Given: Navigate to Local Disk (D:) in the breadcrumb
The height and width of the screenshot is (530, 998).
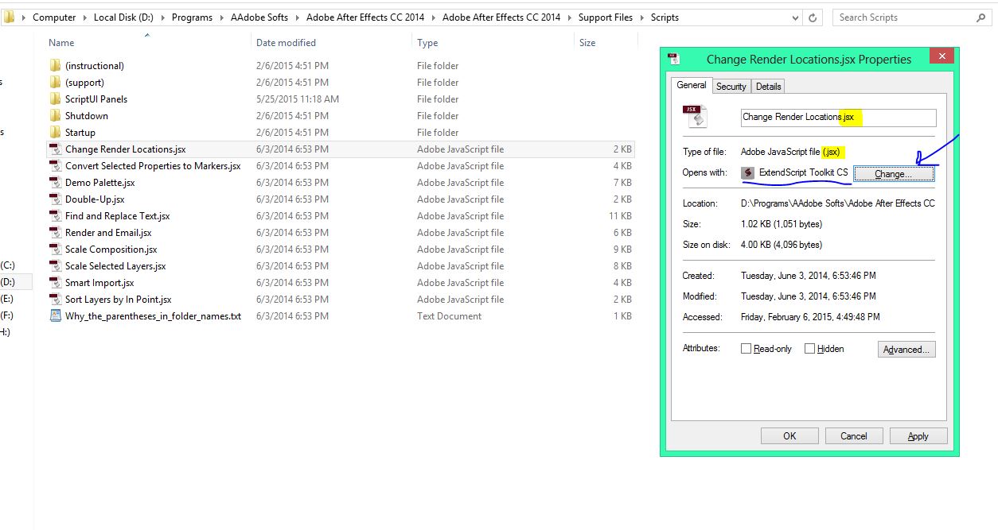Looking at the screenshot, I should (124, 17).
